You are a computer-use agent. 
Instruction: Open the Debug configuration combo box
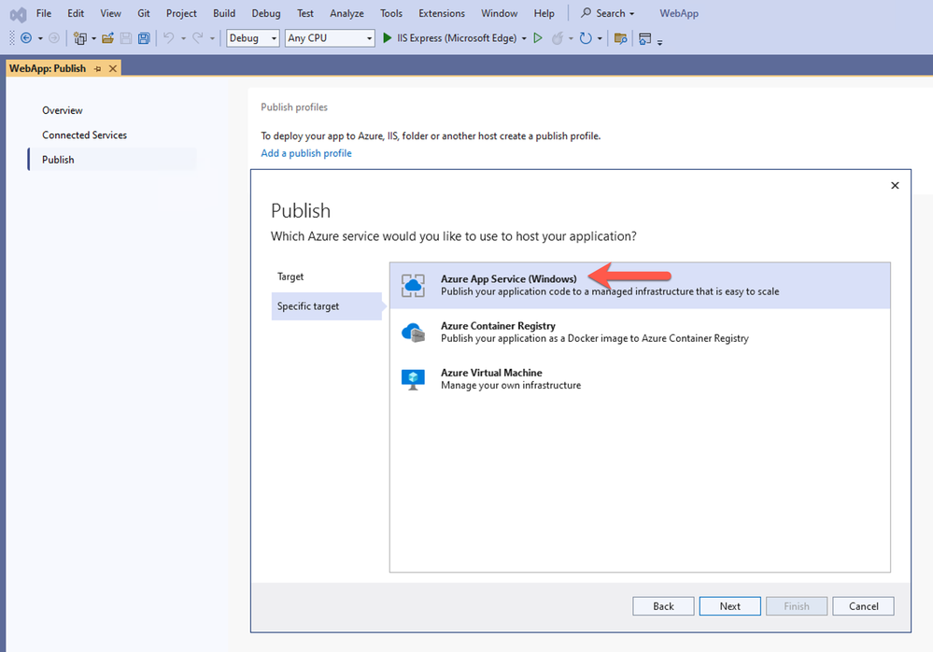tap(253, 38)
